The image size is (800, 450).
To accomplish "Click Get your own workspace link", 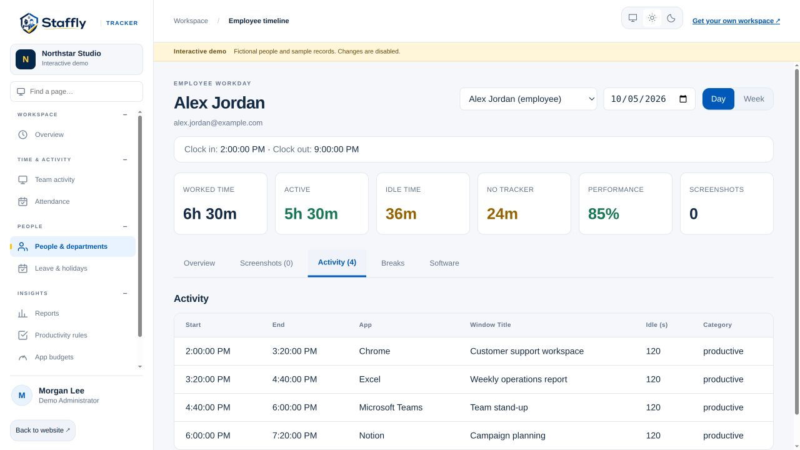I will (736, 21).
